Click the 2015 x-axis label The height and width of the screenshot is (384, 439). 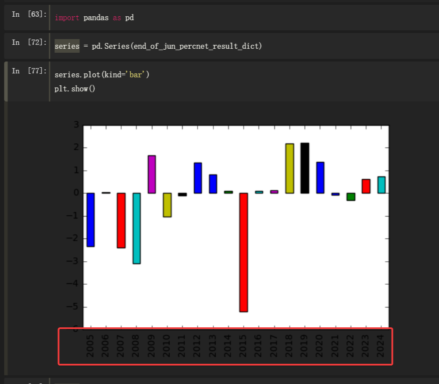(x=243, y=346)
